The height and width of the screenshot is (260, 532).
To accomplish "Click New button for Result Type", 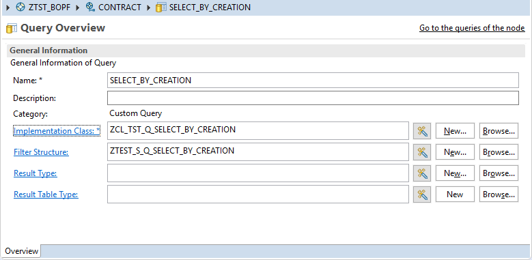I will (x=455, y=173).
